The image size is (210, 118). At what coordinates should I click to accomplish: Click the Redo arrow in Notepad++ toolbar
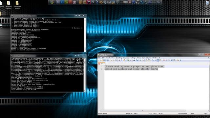pos(131,60)
